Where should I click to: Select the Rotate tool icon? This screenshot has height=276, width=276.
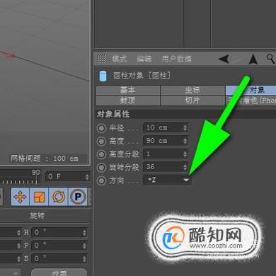click(x=59, y=197)
